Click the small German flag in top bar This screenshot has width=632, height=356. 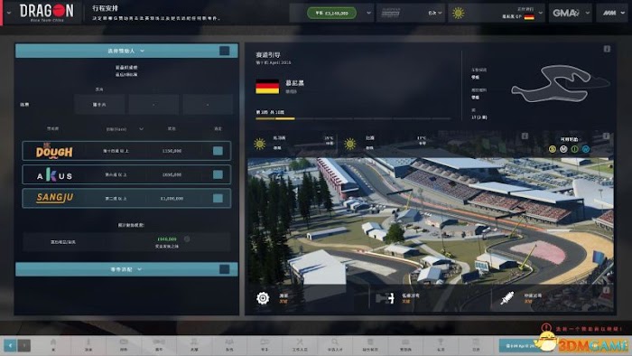point(529,17)
